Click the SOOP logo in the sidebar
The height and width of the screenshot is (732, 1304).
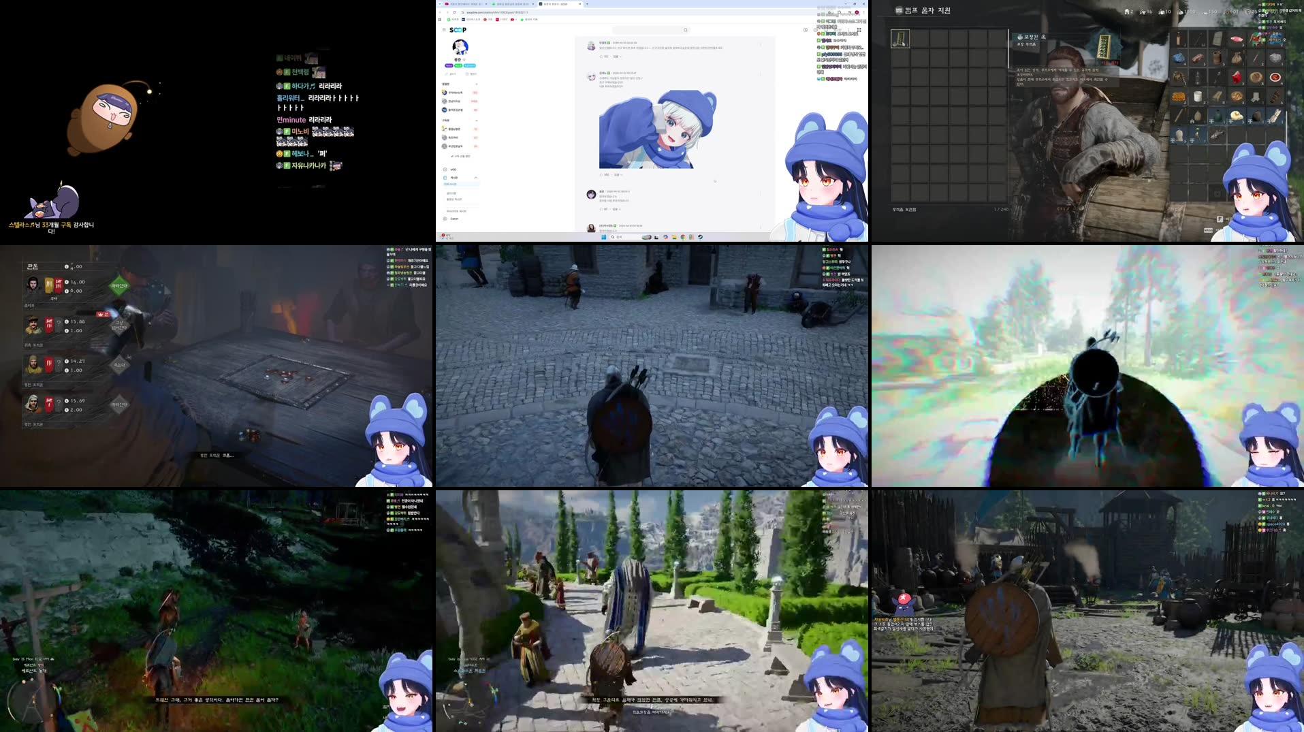pos(458,30)
